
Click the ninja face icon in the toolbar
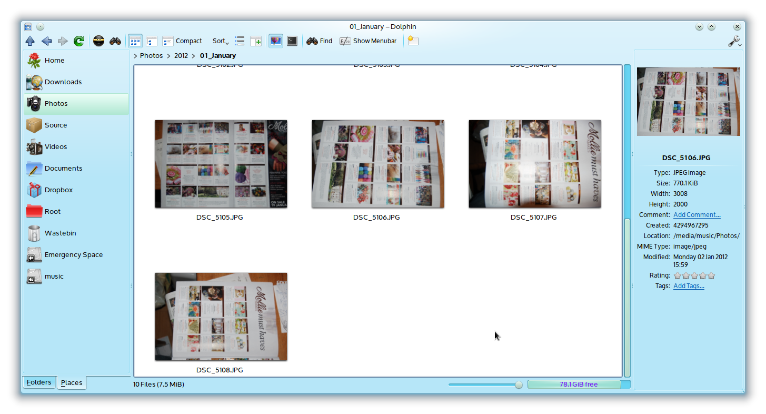tap(99, 41)
